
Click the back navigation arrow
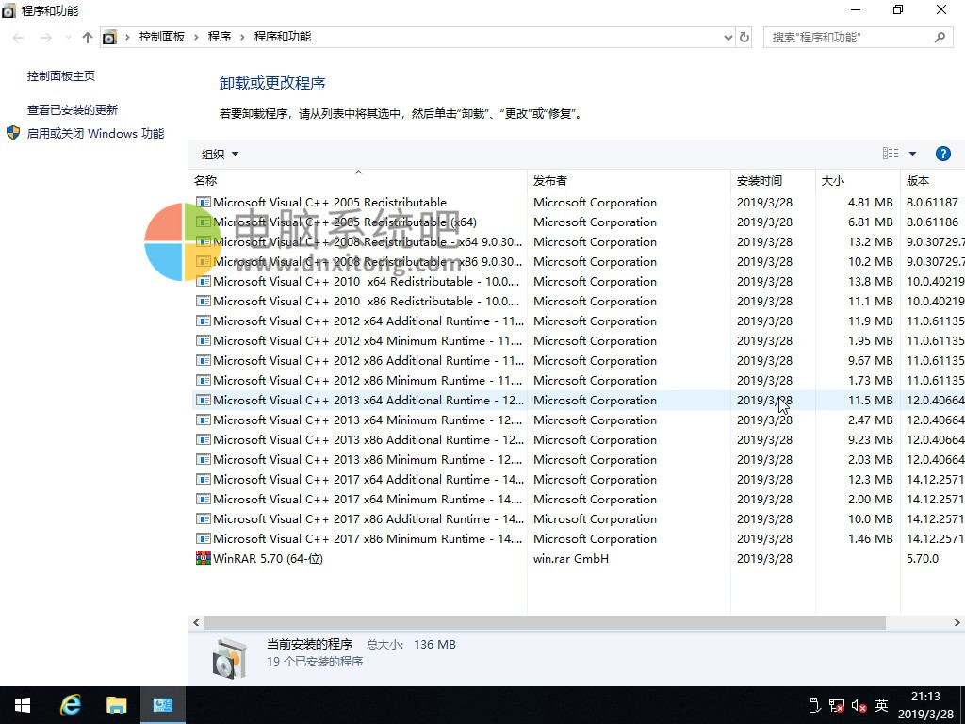tap(19, 38)
